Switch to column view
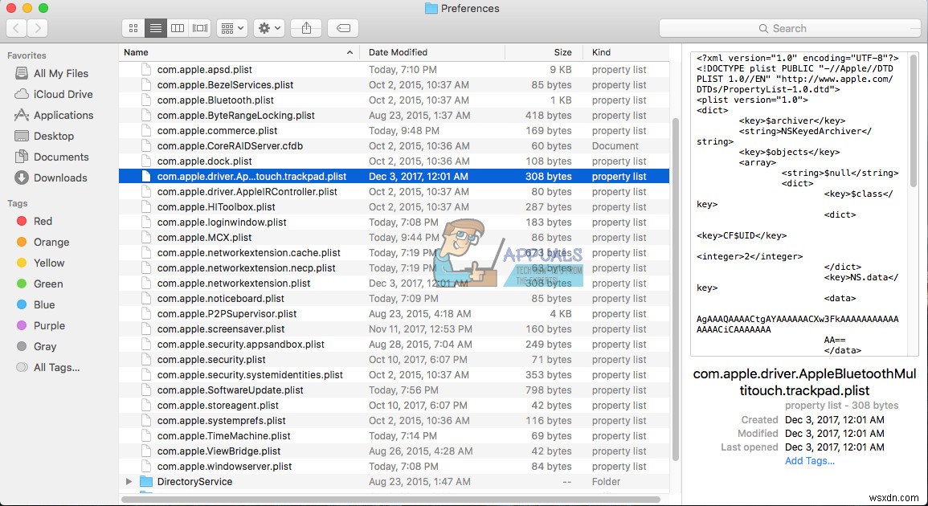This screenshot has height=506, width=928. click(177, 27)
